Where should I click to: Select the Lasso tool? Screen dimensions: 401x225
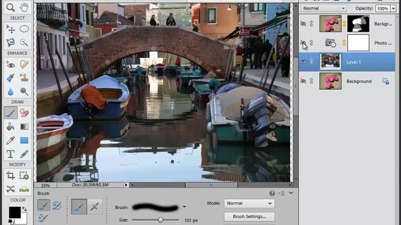[x=11, y=42]
